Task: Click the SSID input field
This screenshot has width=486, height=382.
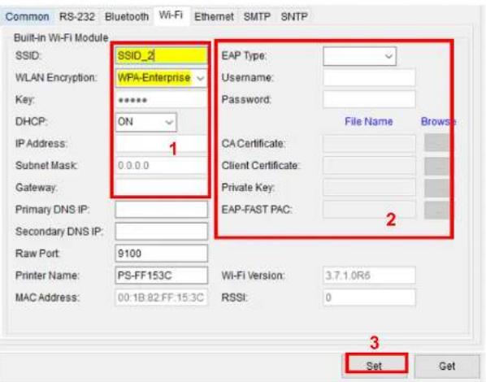Action: 161,56
